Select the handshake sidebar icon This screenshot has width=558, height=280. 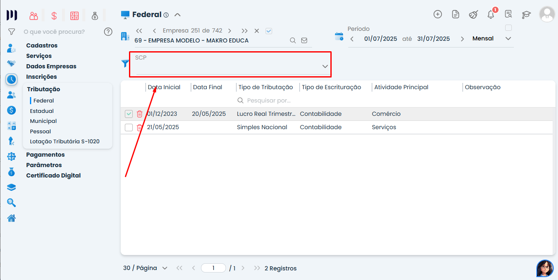click(11, 64)
